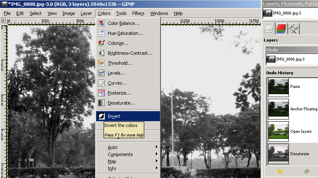Click the Levels histogram icon
318x178 pixels.
101,73
